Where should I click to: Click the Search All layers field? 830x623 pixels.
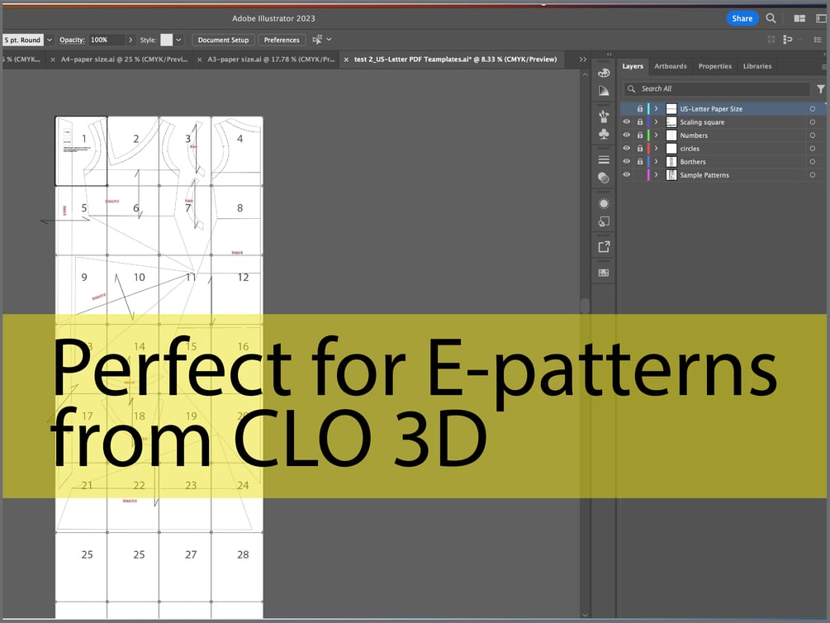pyautogui.click(x=717, y=89)
